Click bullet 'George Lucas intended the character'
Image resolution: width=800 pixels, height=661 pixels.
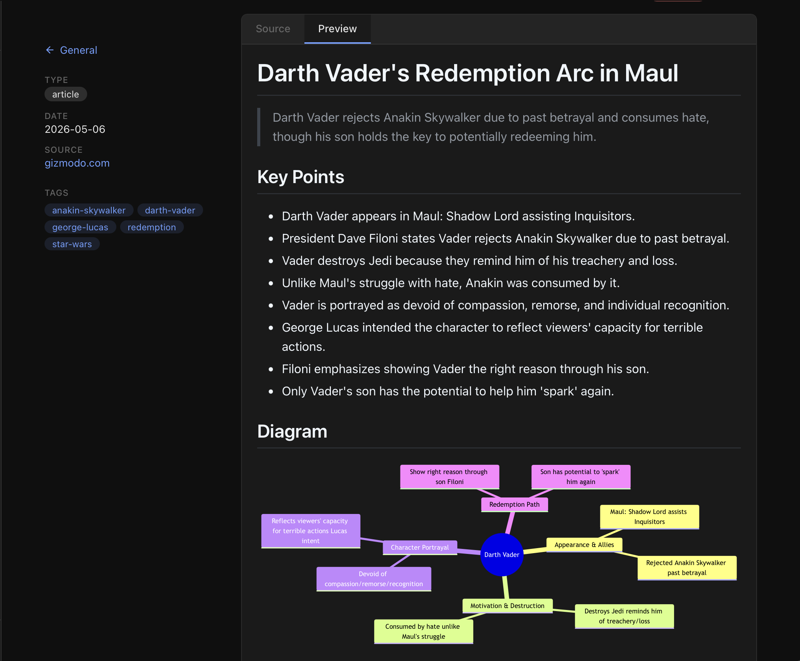click(x=492, y=337)
